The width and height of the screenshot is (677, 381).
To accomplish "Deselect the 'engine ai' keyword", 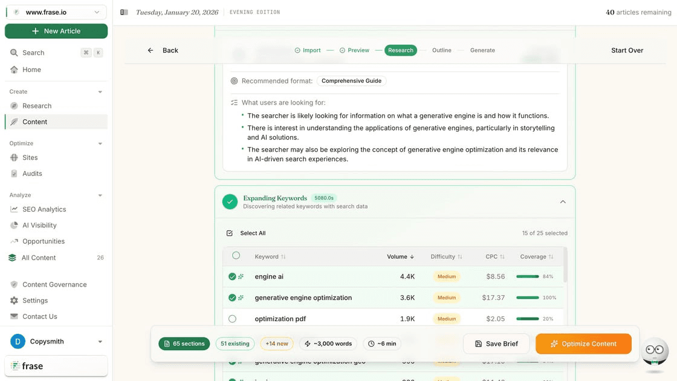I will (230, 276).
